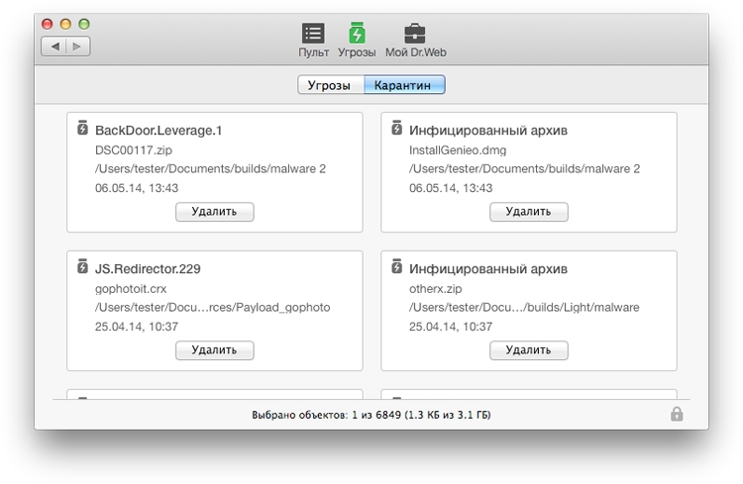Image resolution: width=743 pixels, height=484 pixels.
Task: Select the BackDoor.Leverage.1 threat title
Action: click(159, 131)
